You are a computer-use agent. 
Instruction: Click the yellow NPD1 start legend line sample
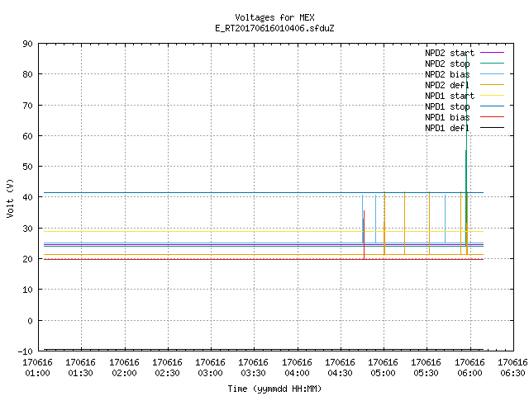tap(492, 96)
